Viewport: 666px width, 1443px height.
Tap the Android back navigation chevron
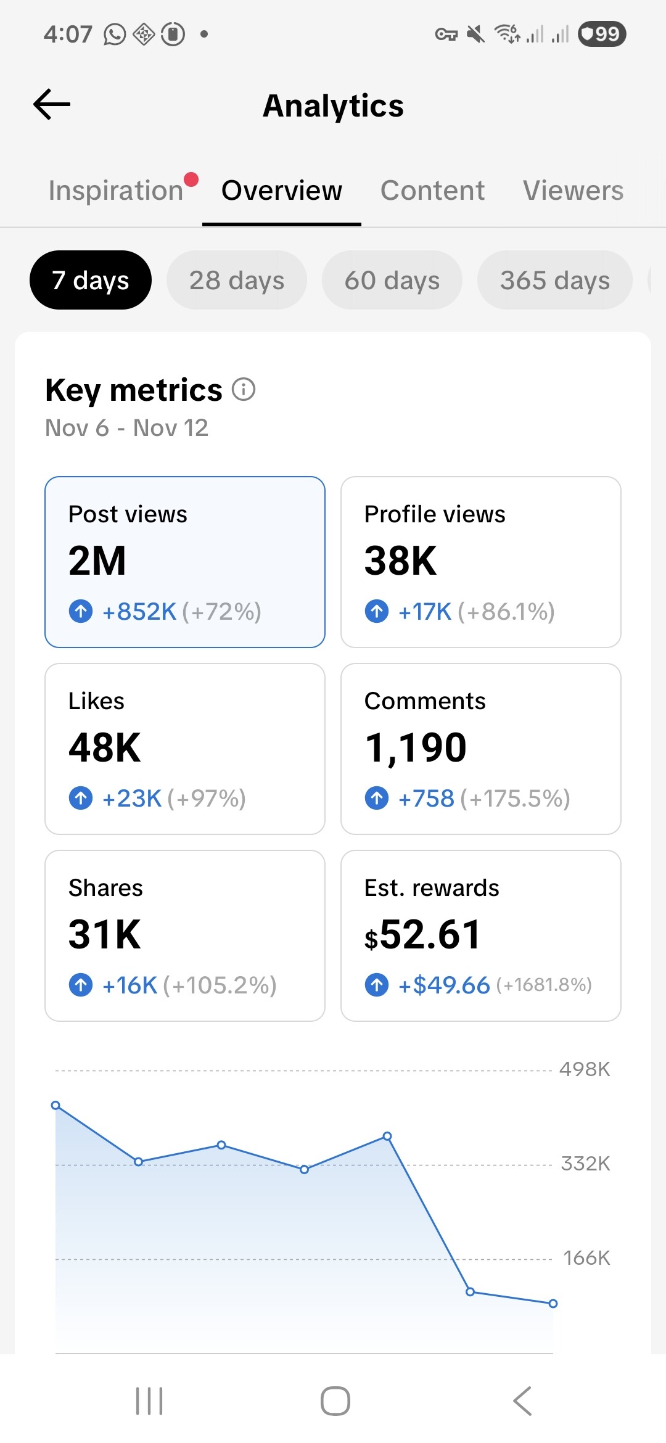(x=522, y=1401)
